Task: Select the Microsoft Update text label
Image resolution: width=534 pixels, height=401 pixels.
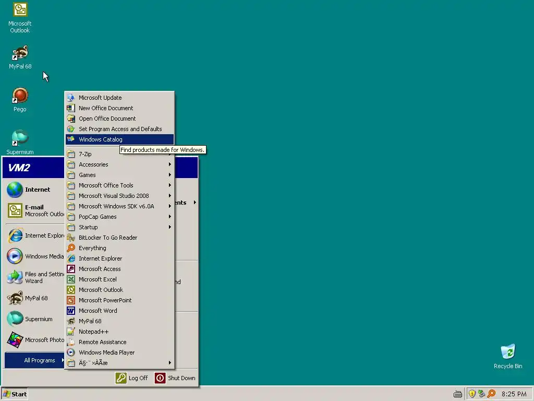Action: click(x=100, y=98)
